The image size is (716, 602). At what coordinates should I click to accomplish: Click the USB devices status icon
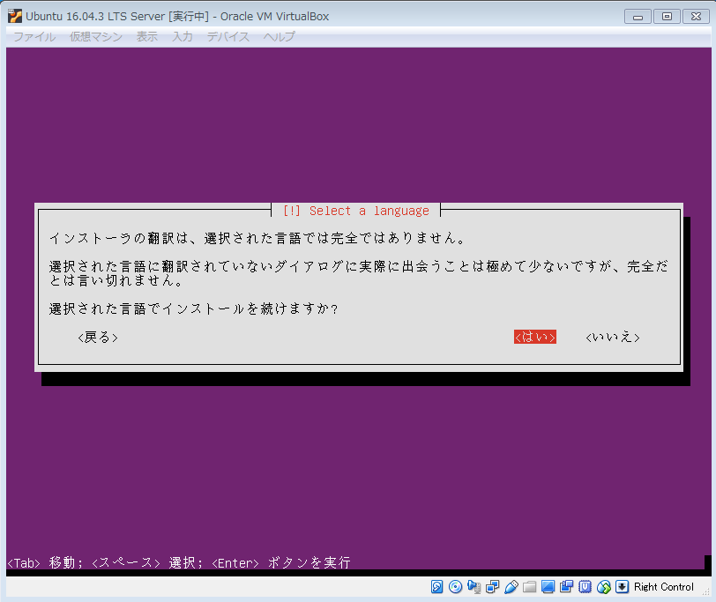(x=511, y=587)
